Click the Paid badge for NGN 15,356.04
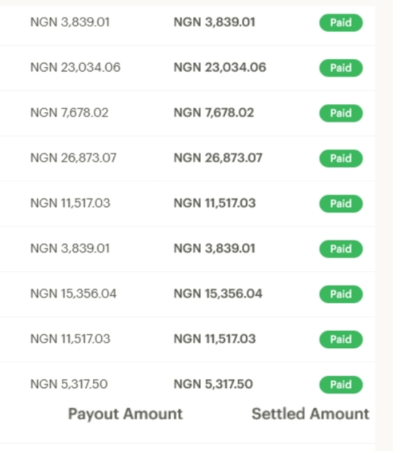Viewport: 400px width, 451px height. click(x=340, y=294)
